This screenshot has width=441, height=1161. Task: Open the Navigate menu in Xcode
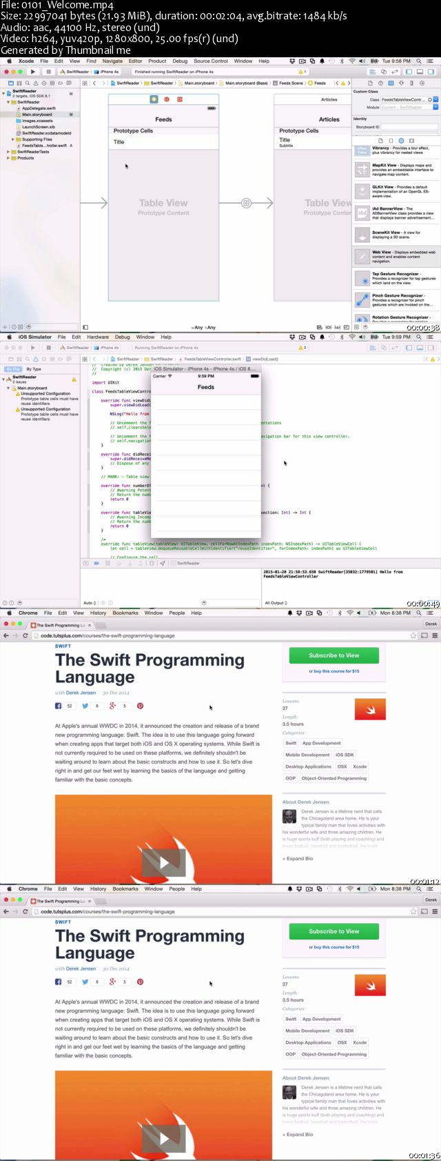tap(112, 61)
